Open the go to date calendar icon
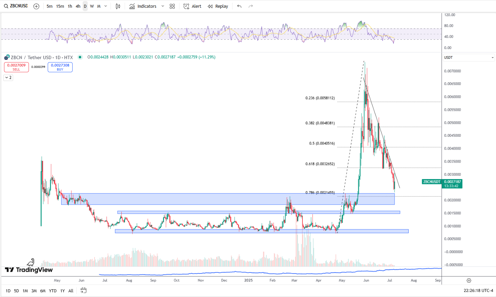This screenshot has width=496, height=297. click(x=84, y=291)
